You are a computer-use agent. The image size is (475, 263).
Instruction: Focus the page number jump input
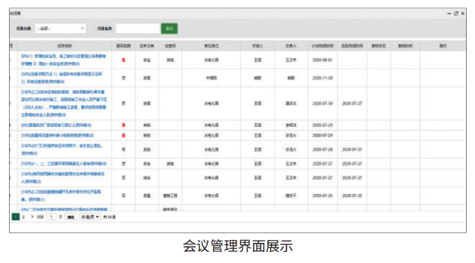pyautogui.click(x=51, y=217)
